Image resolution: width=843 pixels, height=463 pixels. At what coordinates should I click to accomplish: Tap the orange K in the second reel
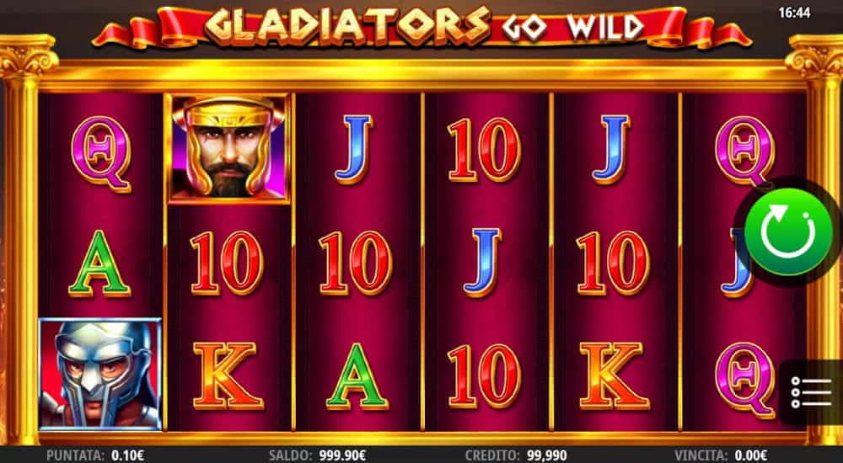point(228,375)
